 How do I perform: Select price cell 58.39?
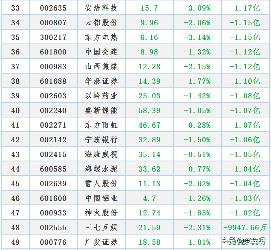click(149, 111)
